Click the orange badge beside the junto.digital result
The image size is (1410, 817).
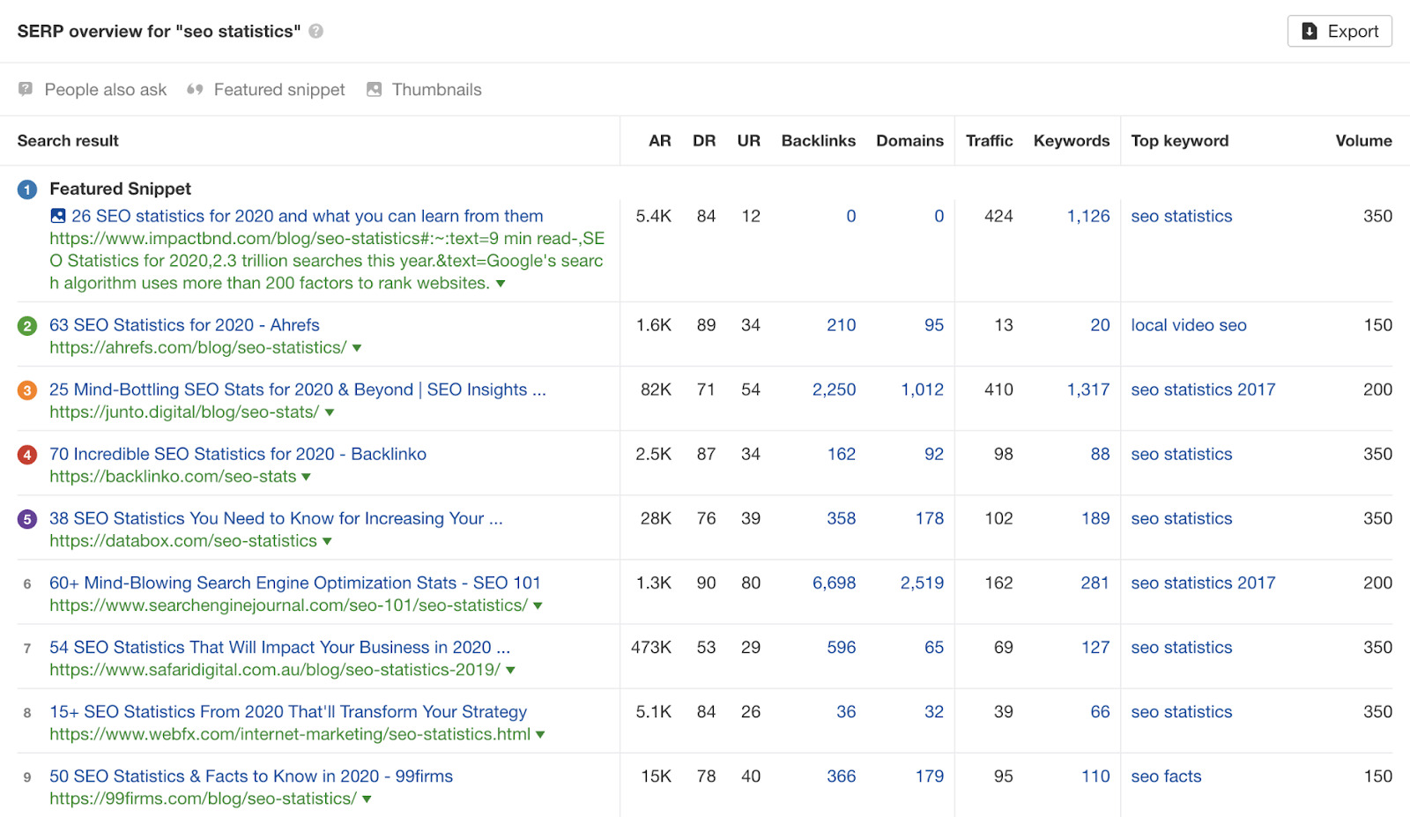26,390
